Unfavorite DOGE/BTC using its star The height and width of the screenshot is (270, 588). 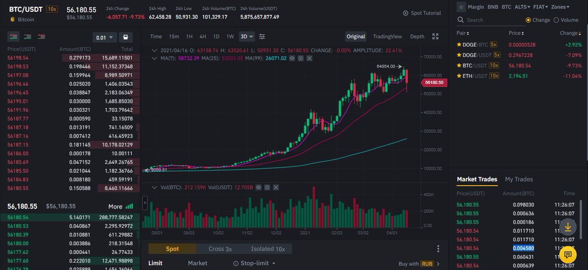pyautogui.click(x=459, y=45)
